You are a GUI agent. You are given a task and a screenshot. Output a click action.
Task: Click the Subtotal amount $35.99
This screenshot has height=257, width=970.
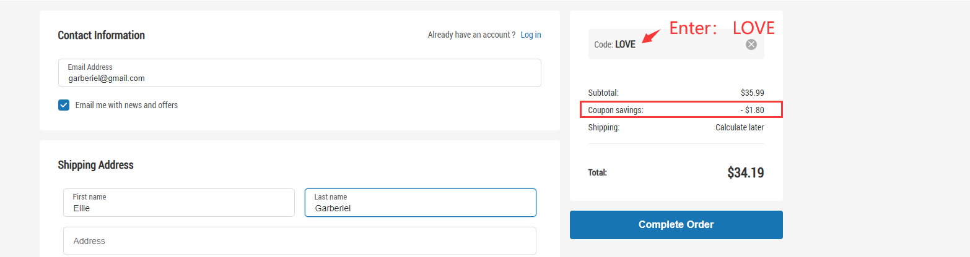point(752,93)
